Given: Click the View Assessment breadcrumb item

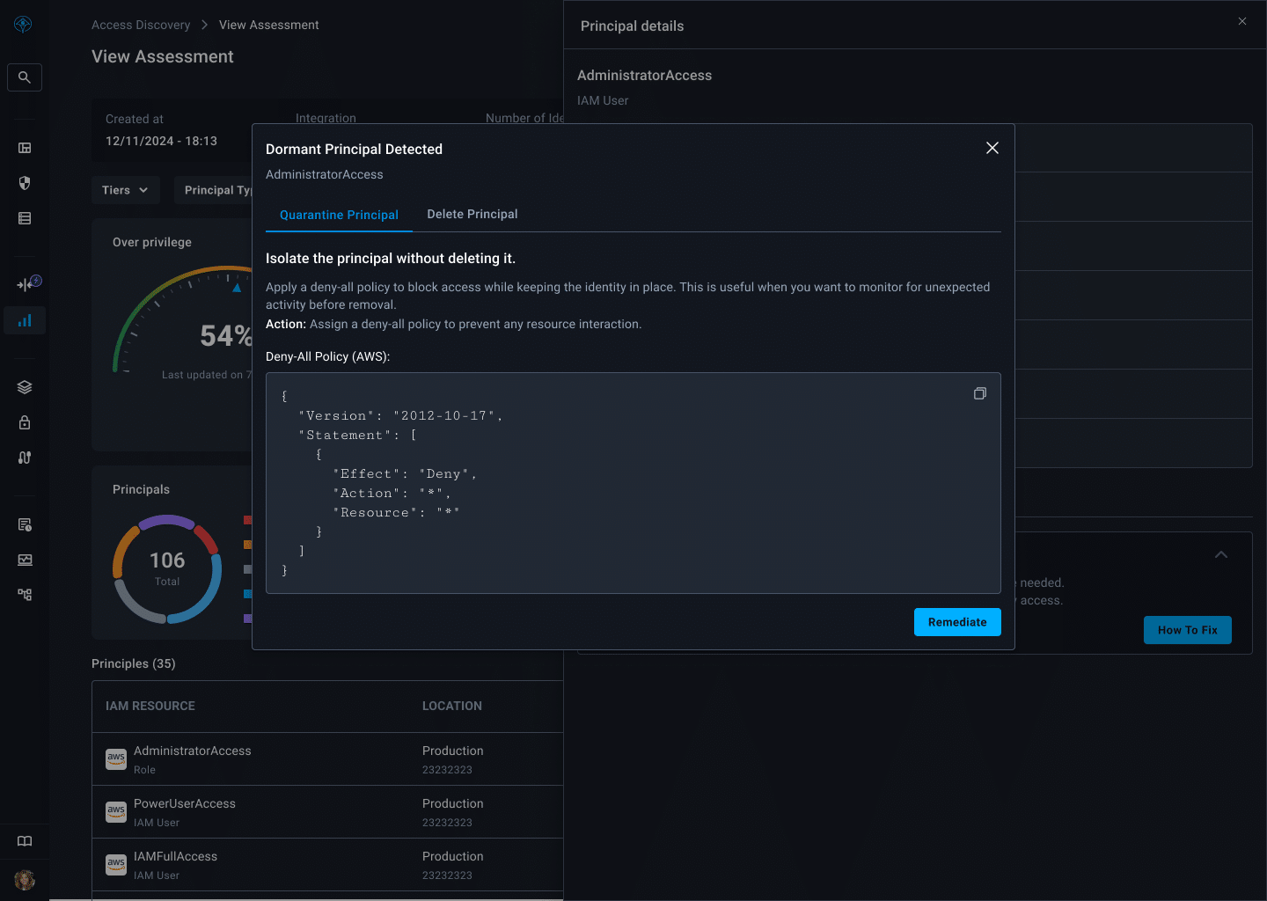Looking at the screenshot, I should pyautogui.click(x=269, y=25).
